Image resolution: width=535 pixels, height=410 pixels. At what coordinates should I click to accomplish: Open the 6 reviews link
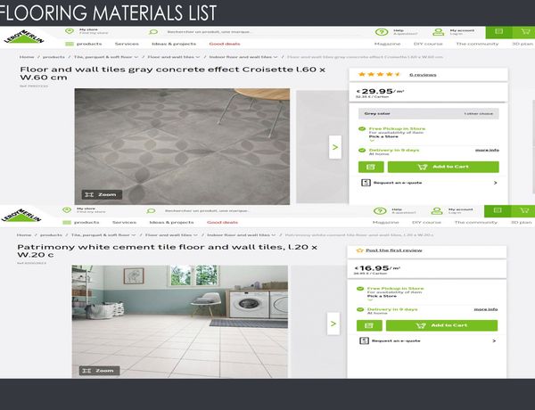point(423,76)
